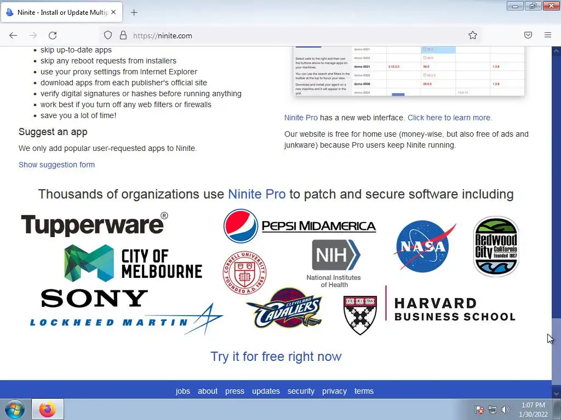
Task: Click the Sony logo
Action: coord(94,298)
